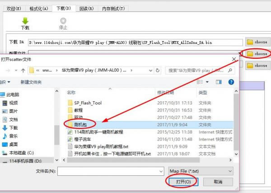Go up one folder level

click(23, 71)
